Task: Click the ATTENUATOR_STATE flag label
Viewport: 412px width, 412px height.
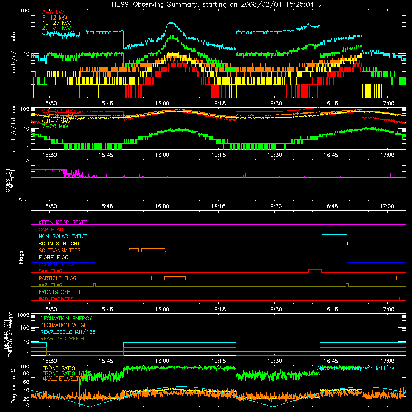Action: click(x=62, y=222)
